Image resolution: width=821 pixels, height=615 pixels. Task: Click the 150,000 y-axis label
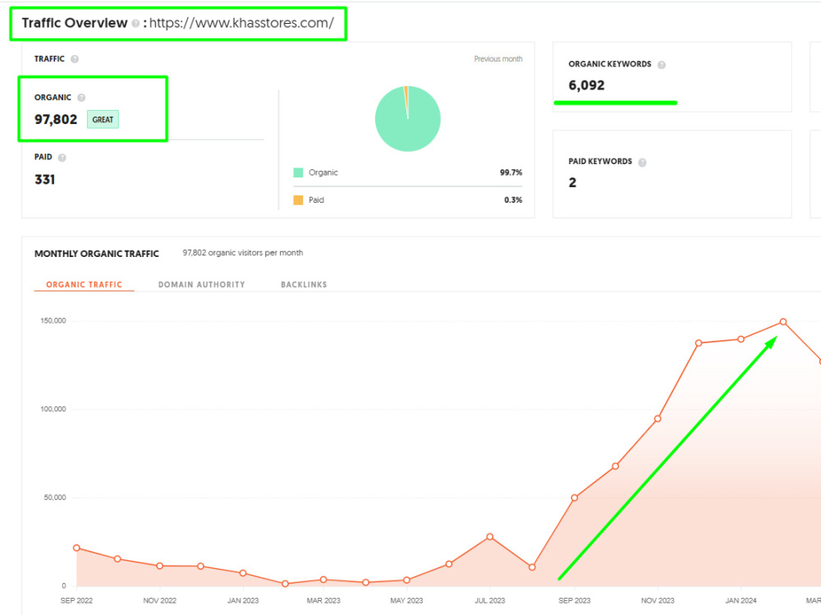53,320
